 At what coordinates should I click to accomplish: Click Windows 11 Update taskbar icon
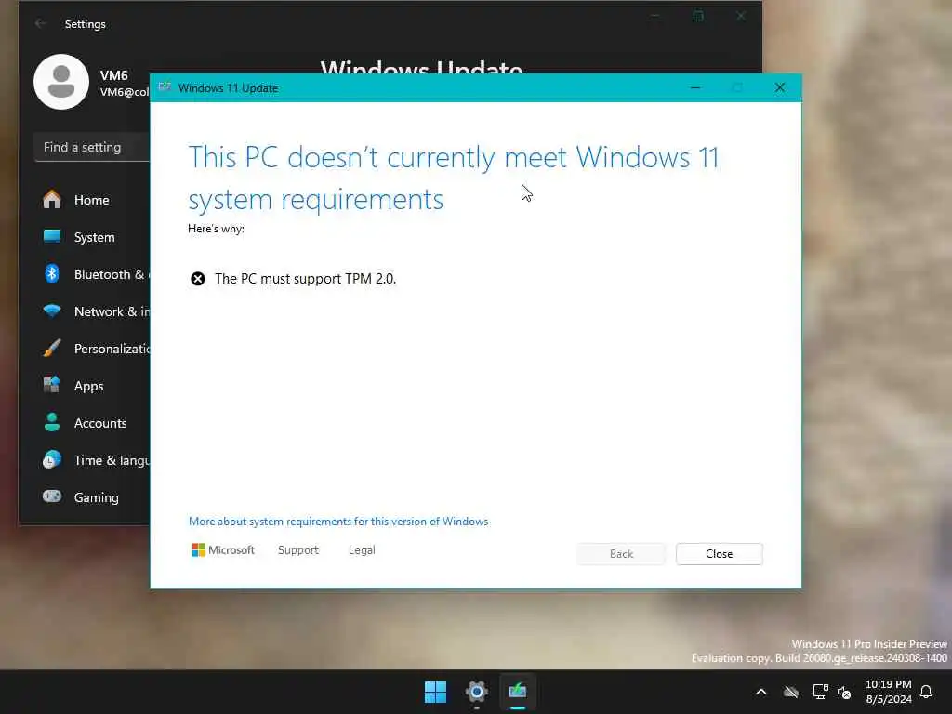(x=518, y=692)
